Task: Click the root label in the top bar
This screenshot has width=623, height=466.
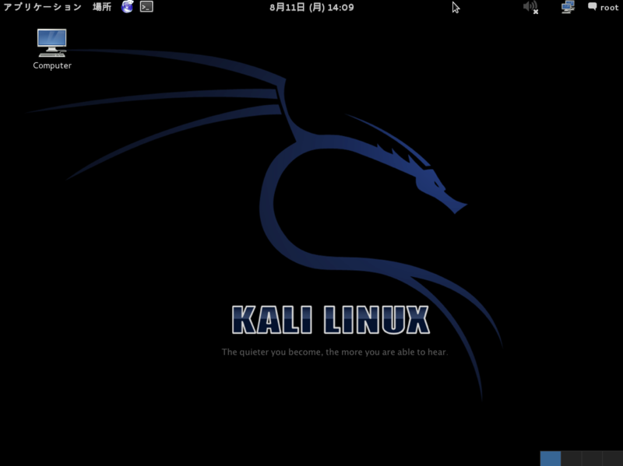Action: [610, 8]
